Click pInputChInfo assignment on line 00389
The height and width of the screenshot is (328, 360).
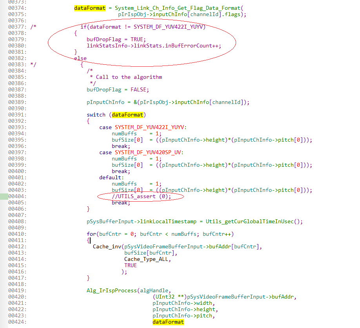click(168, 102)
